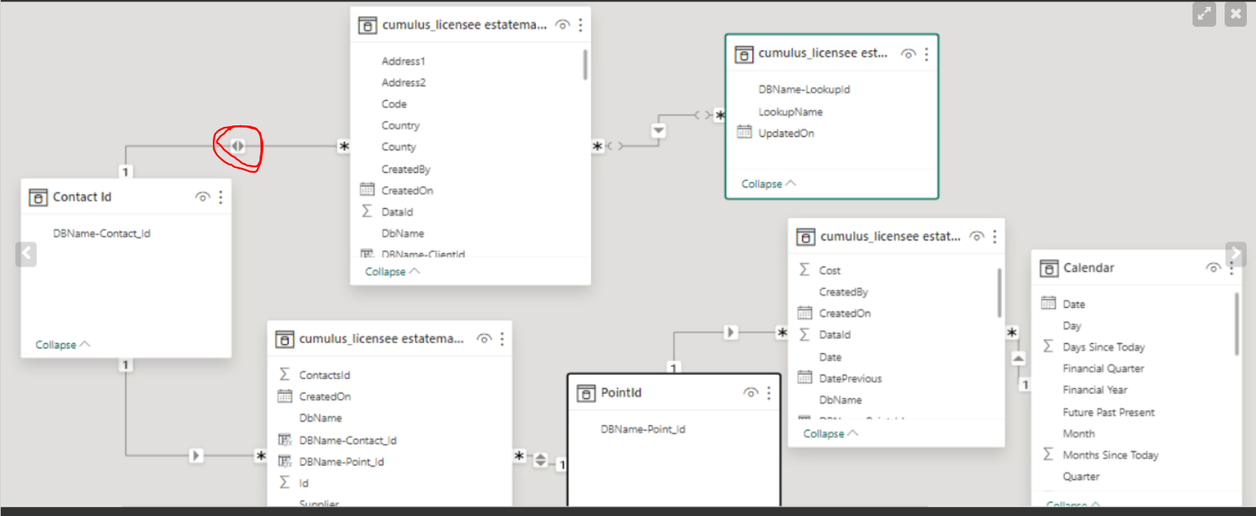Select downward filter arrow near LookupName table relationship
1256x516 pixels.
coord(658,131)
